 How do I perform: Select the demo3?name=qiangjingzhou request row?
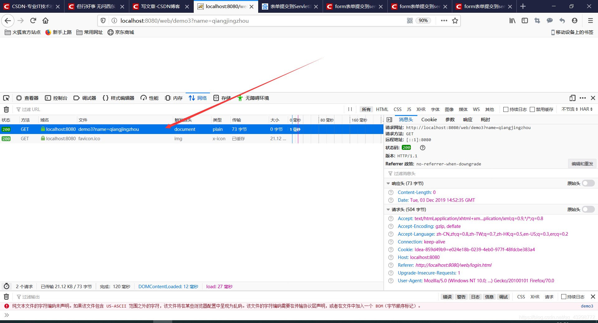[192, 129]
